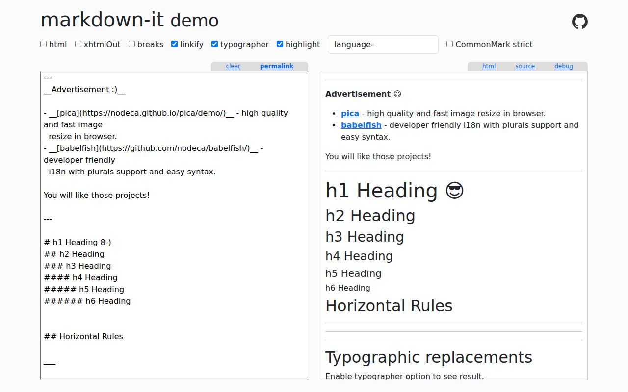Click the 'h5 Heading' rendered heading
This screenshot has height=392, width=628.
(x=353, y=273)
